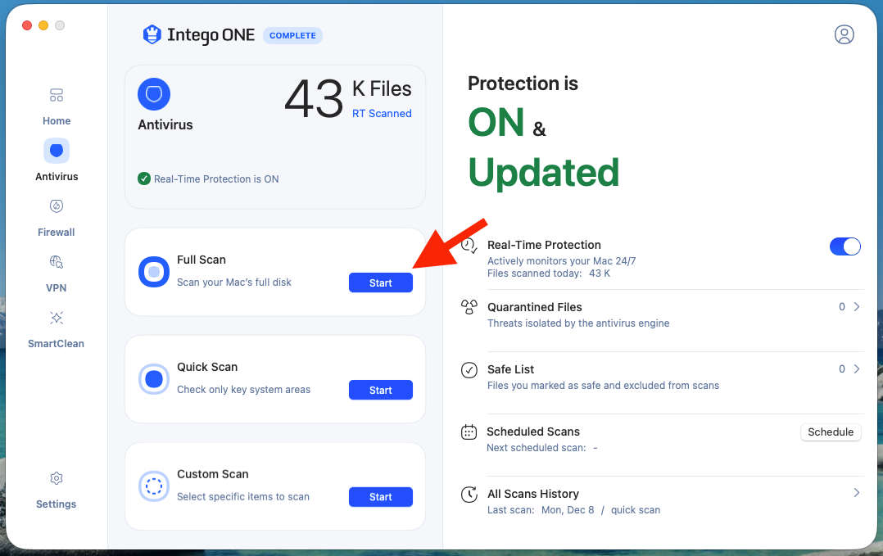Screen dimensions: 883x556
Task: Click the Quarantined Files biohazard icon
Action: coord(469,307)
